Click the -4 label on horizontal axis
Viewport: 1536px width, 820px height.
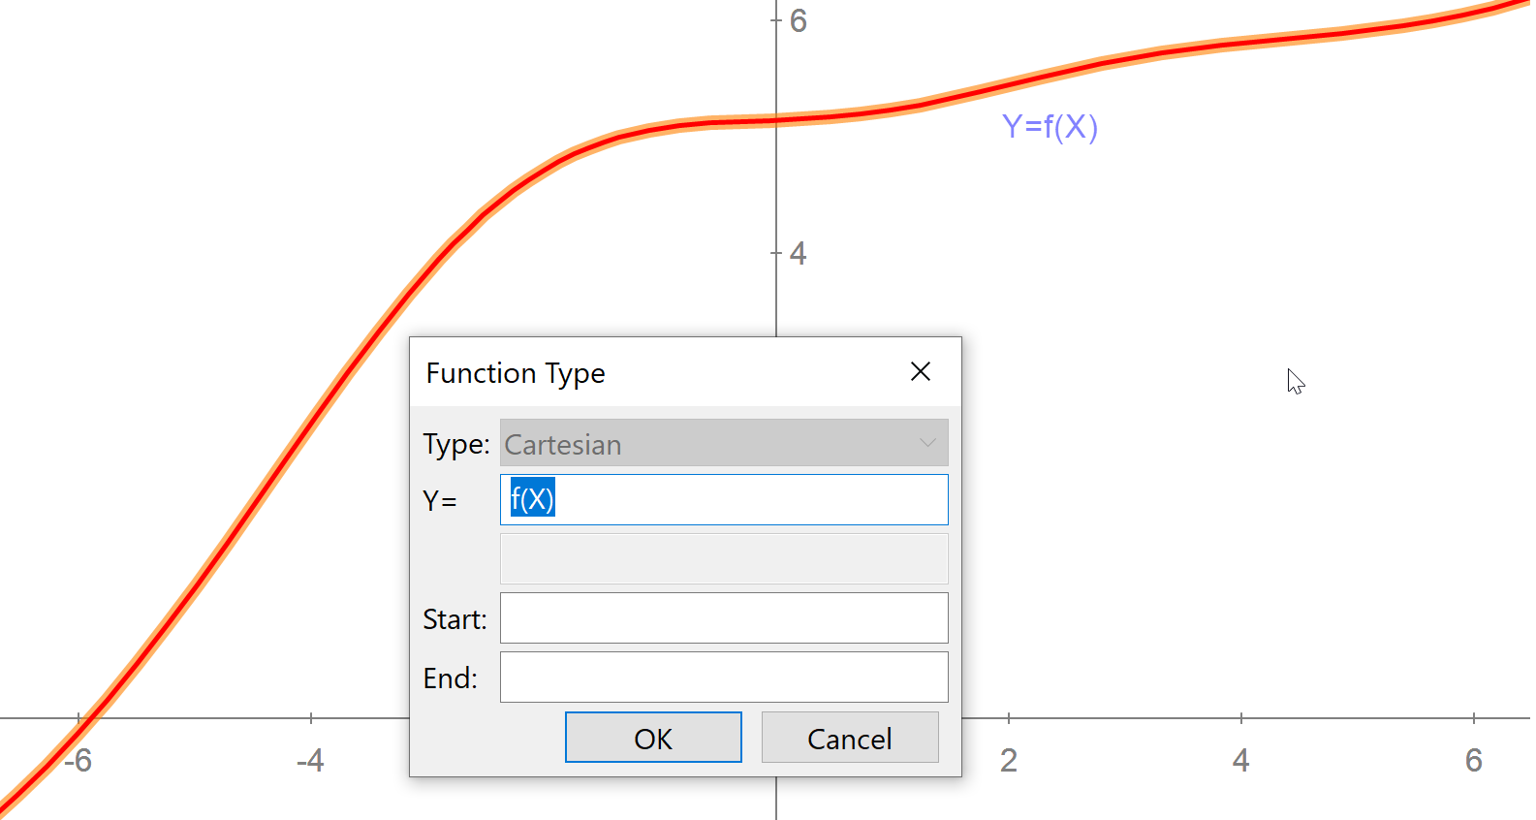(x=310, y=761)
